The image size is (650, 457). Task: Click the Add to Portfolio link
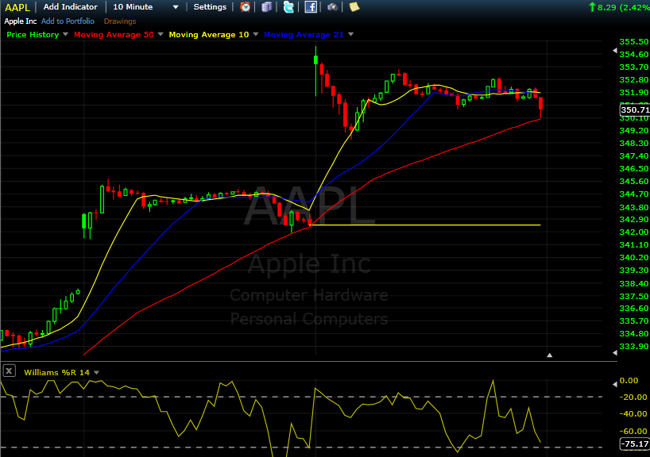tap(68, 21)
